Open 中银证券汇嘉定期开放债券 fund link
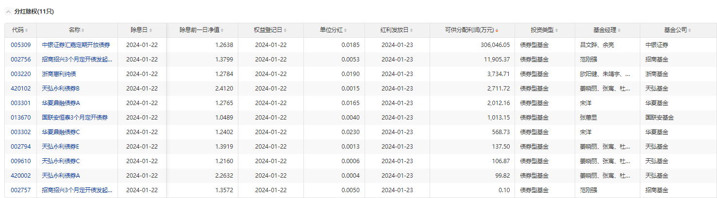This screenshot has height=198, width=717. [76, 45]
